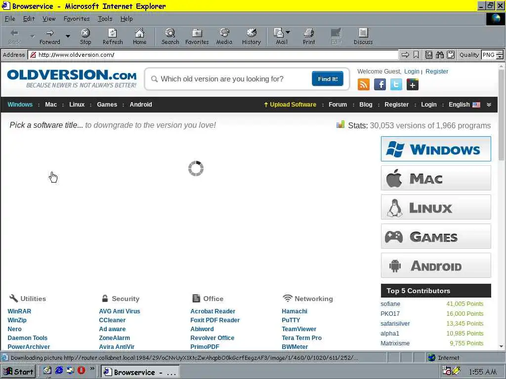Click the Show Desktop quick launch icon
This screenshot has width=506, height=379.
coord(47,371)
